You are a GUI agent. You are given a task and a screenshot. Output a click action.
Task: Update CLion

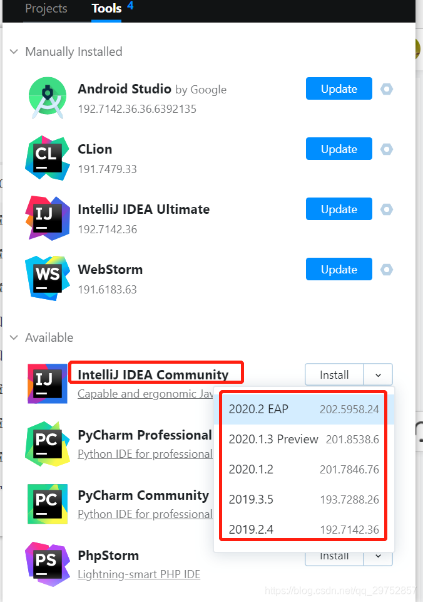[339, 149]
